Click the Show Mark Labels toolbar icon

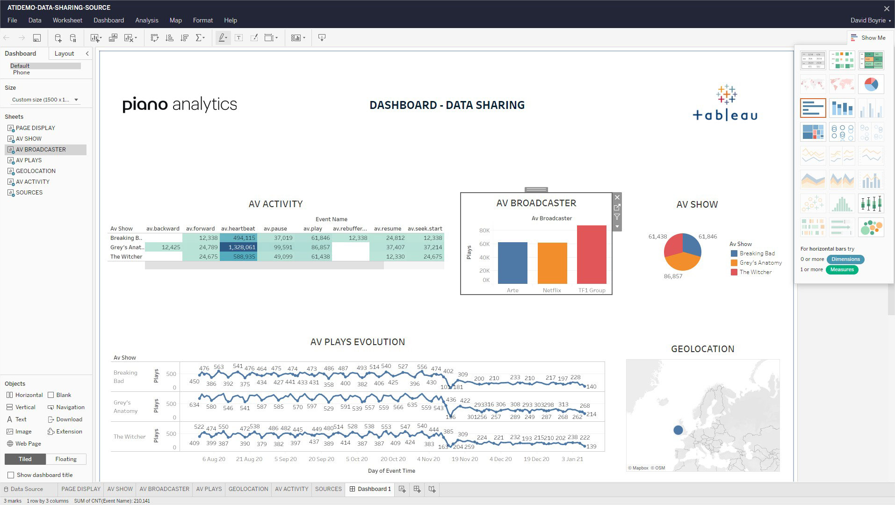coord(238,37)
